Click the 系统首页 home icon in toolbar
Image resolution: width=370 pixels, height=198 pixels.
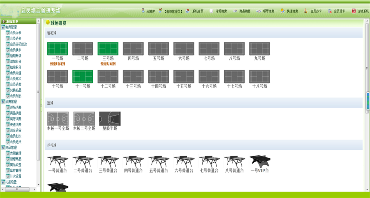coord(188,11)
